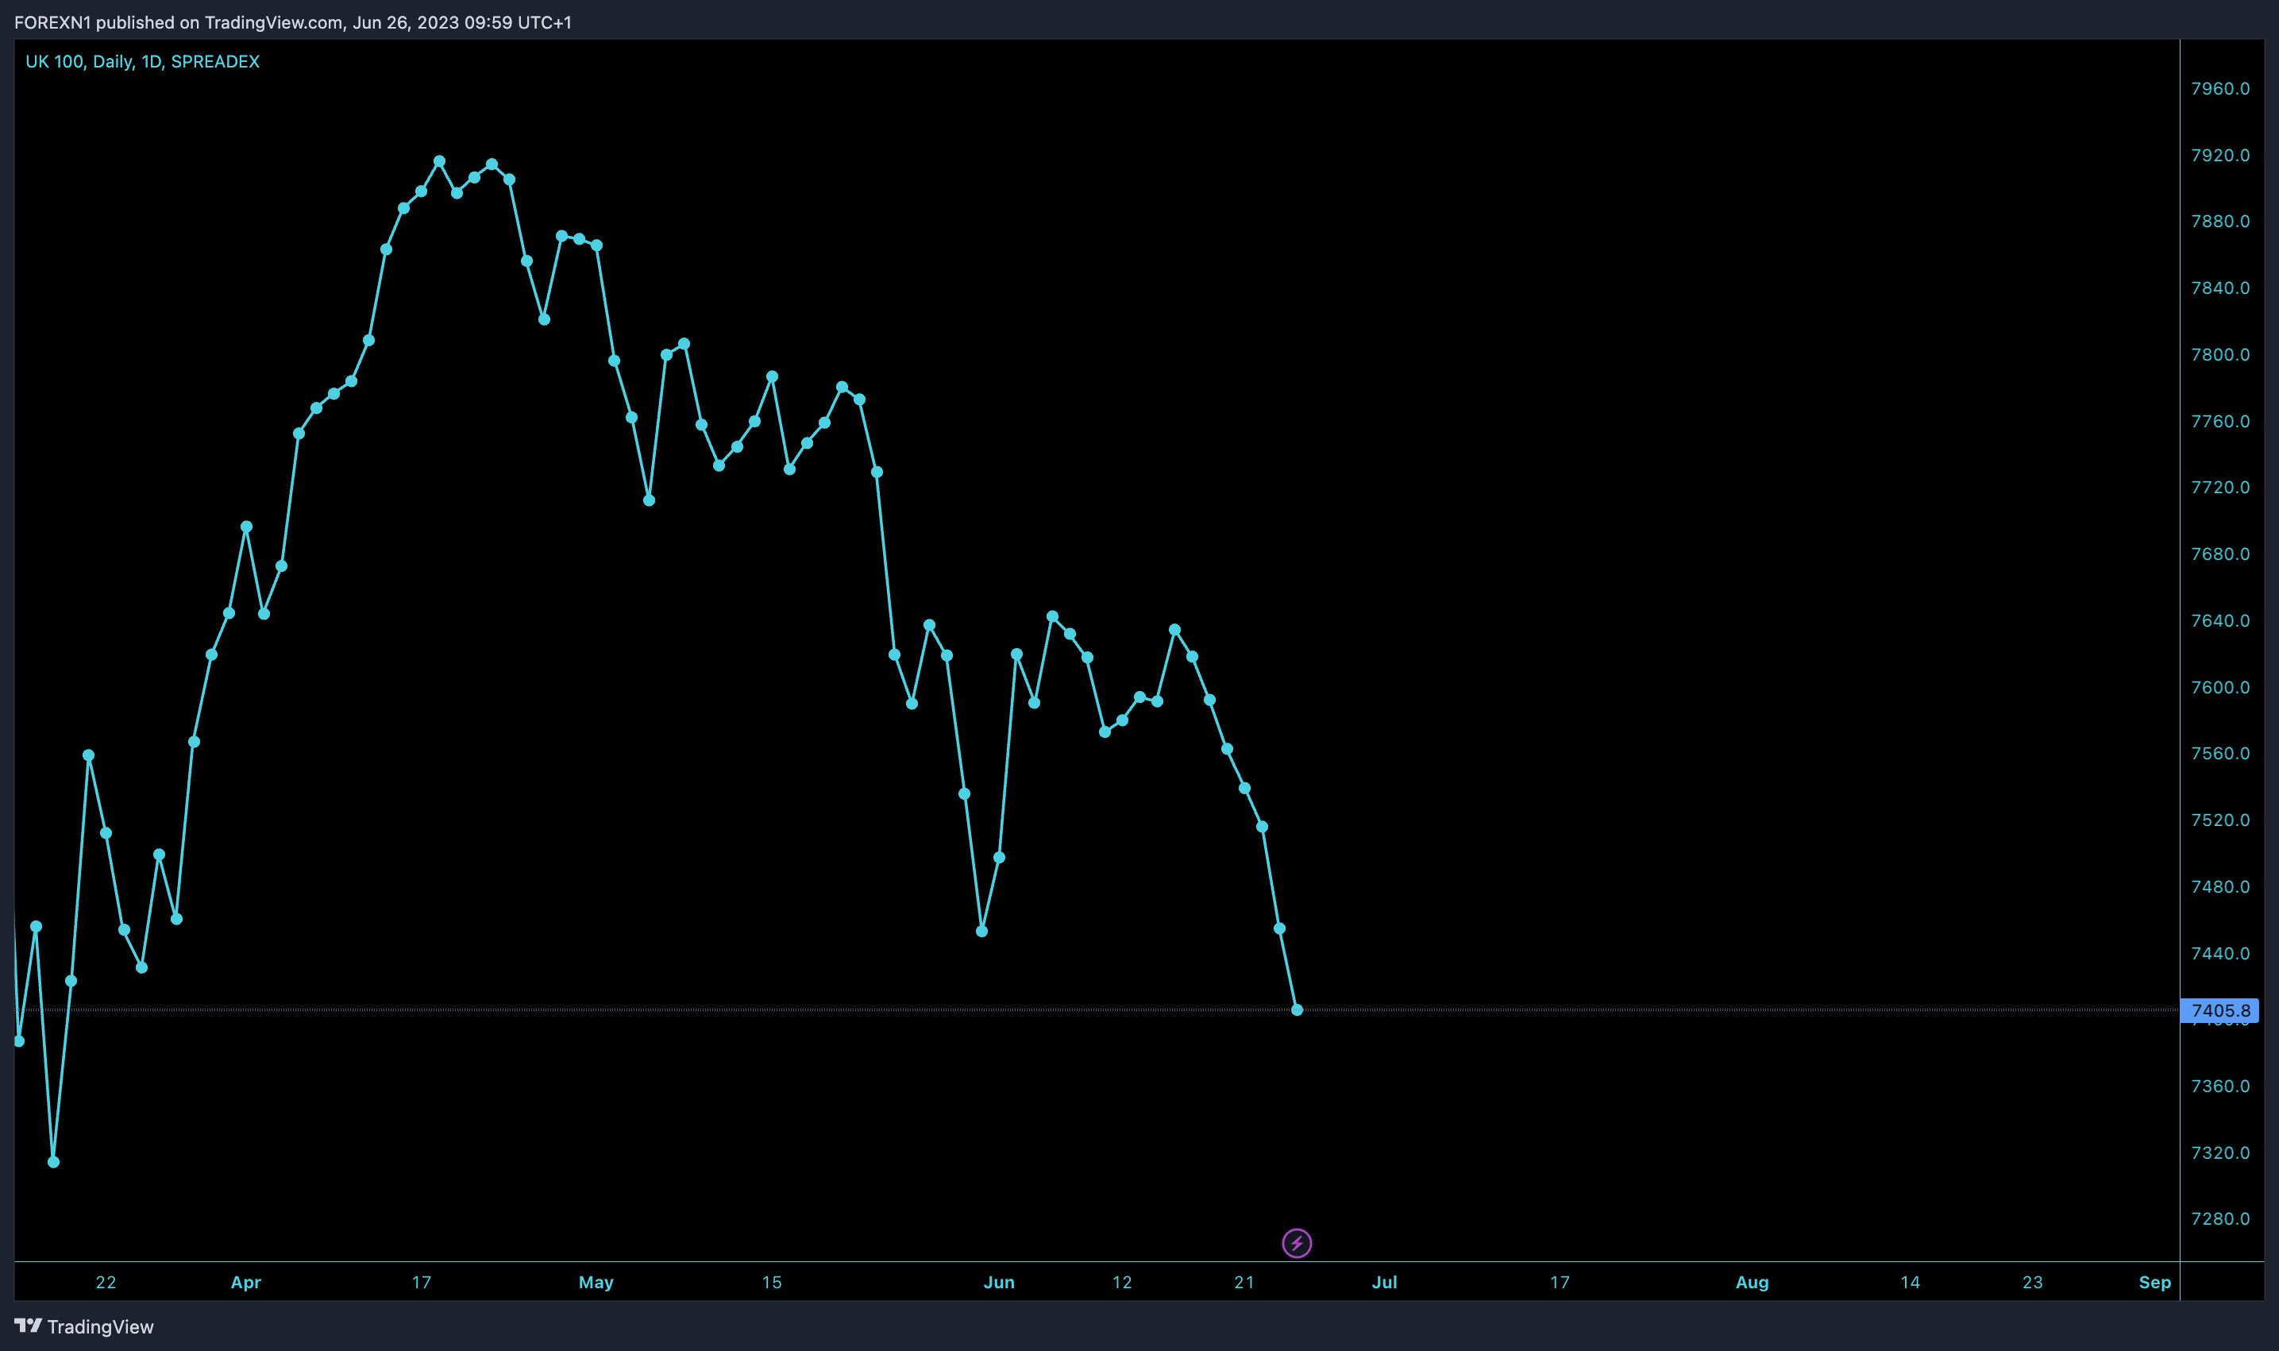Click the TradingView logo

click(x=29, y=1326)
